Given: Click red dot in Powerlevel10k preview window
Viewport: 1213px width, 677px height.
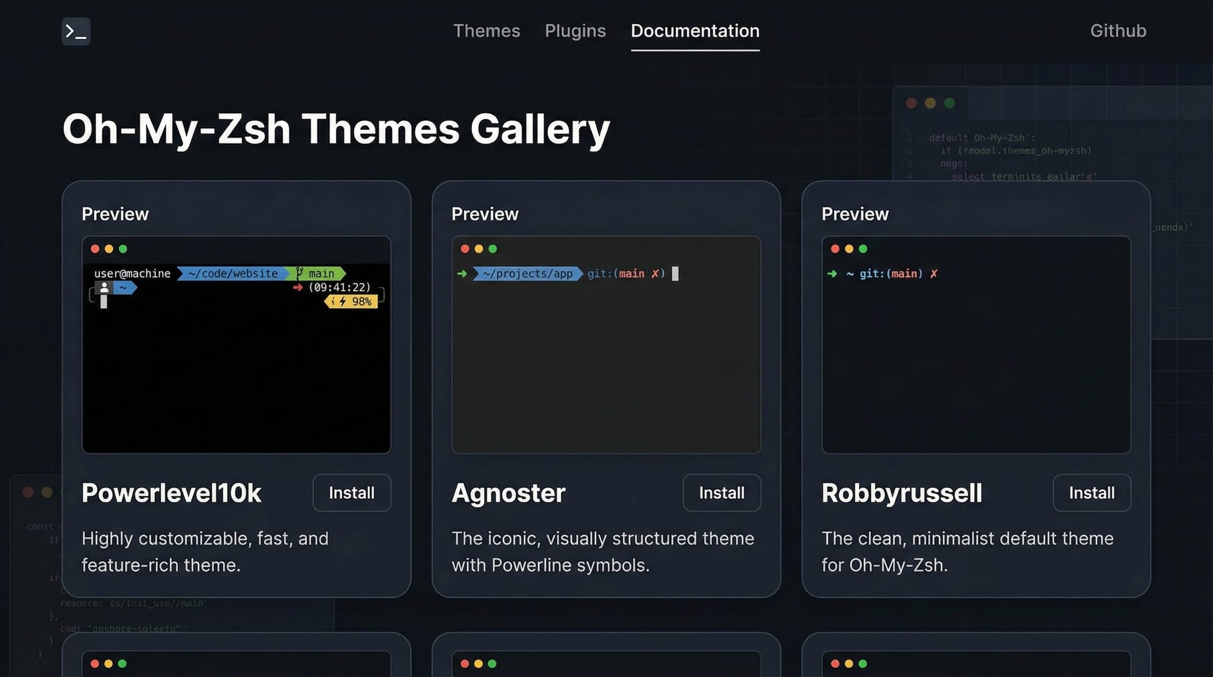Looking at the screenshot, I should coord(95,249).
